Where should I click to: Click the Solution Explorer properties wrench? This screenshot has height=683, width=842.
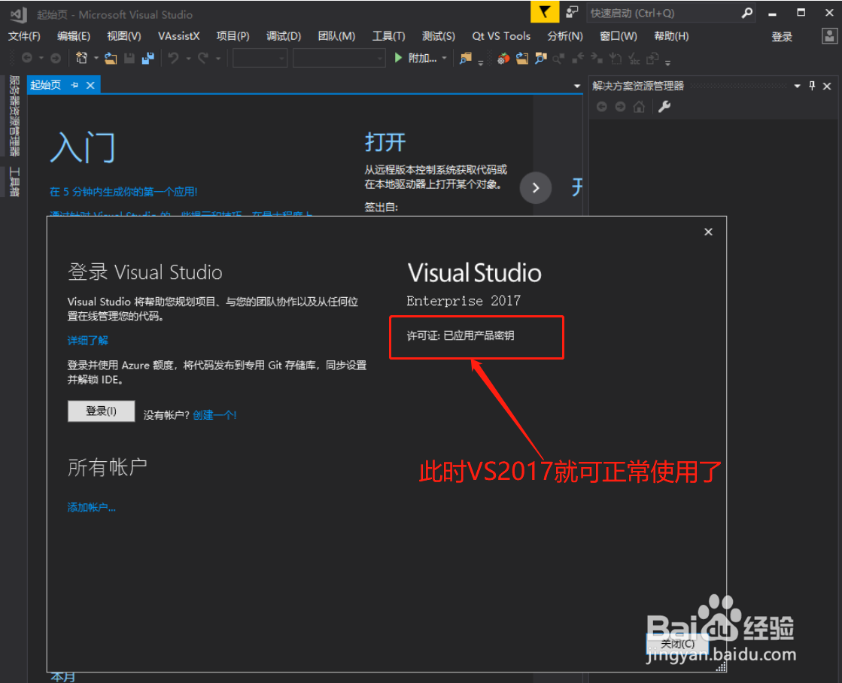point(664,107)
